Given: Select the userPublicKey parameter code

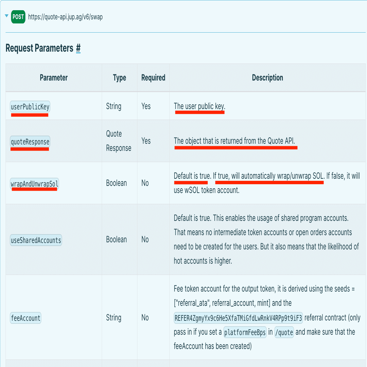Looking at the screenshot, I should tap(30, 107).
